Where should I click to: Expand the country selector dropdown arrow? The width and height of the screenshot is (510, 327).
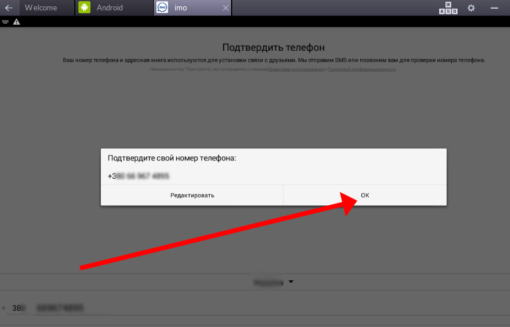(x=291, y=282)
